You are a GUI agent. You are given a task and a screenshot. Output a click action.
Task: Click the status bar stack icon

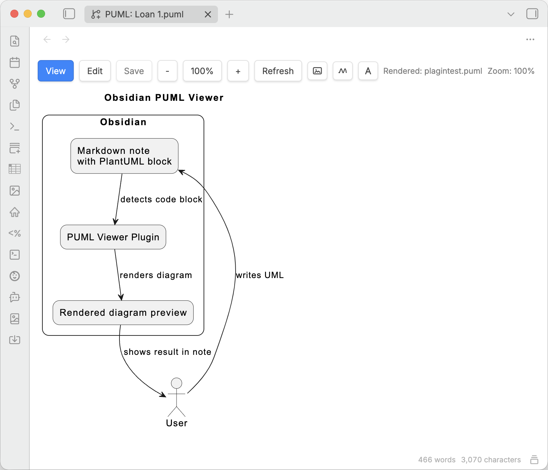(x=534, y=460)
